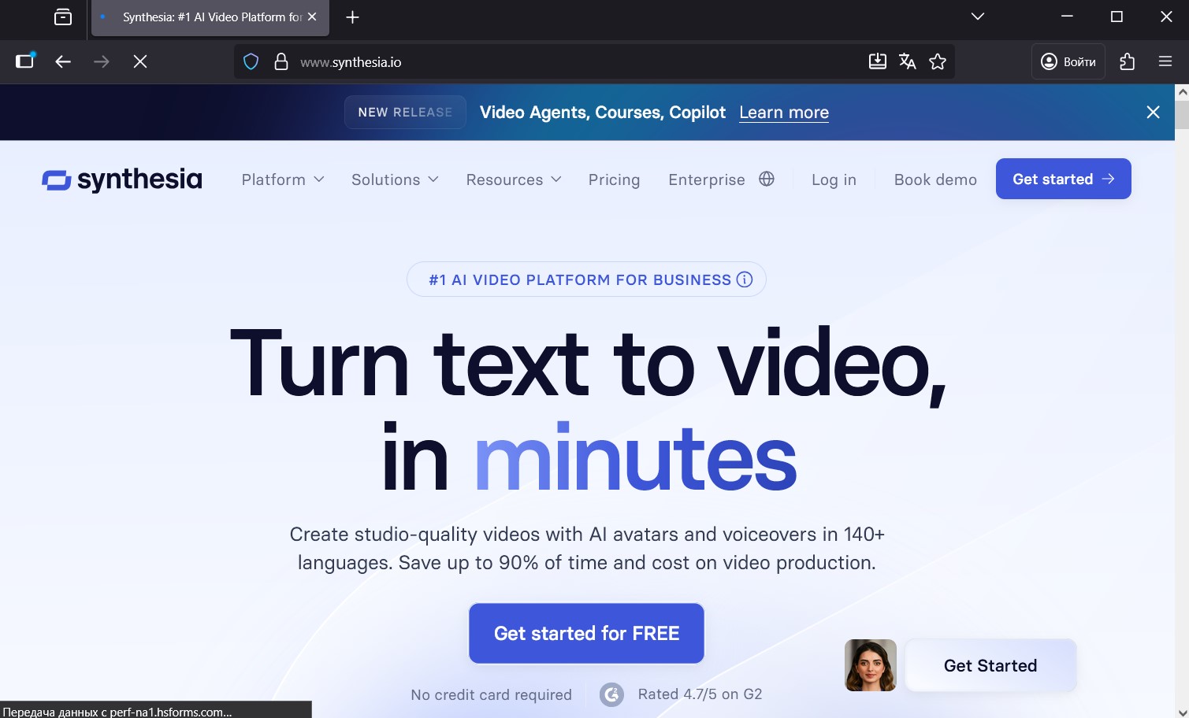The height and width of the screenshot is (718, 1189).
Task: Click the shield tracking protection icon
Action: tap(251, 61)
